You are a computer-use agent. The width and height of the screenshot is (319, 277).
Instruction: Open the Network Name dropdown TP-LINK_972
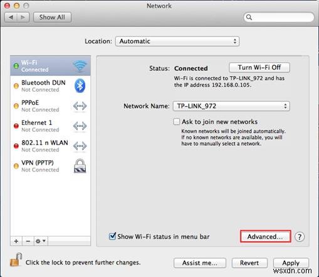231,106
